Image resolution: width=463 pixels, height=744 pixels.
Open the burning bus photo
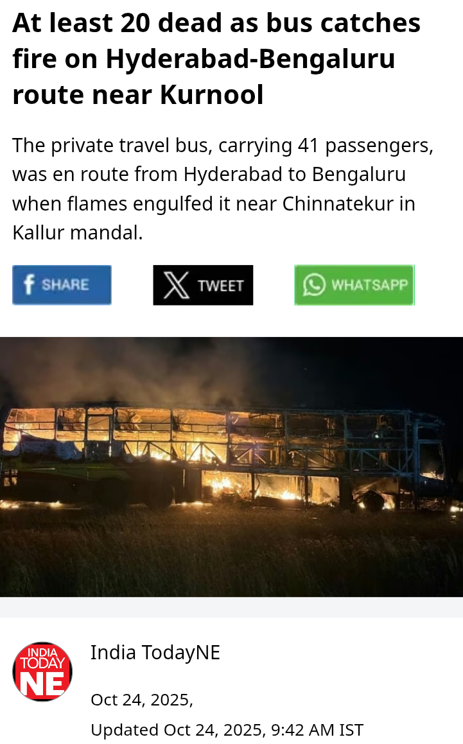point(231,467)
